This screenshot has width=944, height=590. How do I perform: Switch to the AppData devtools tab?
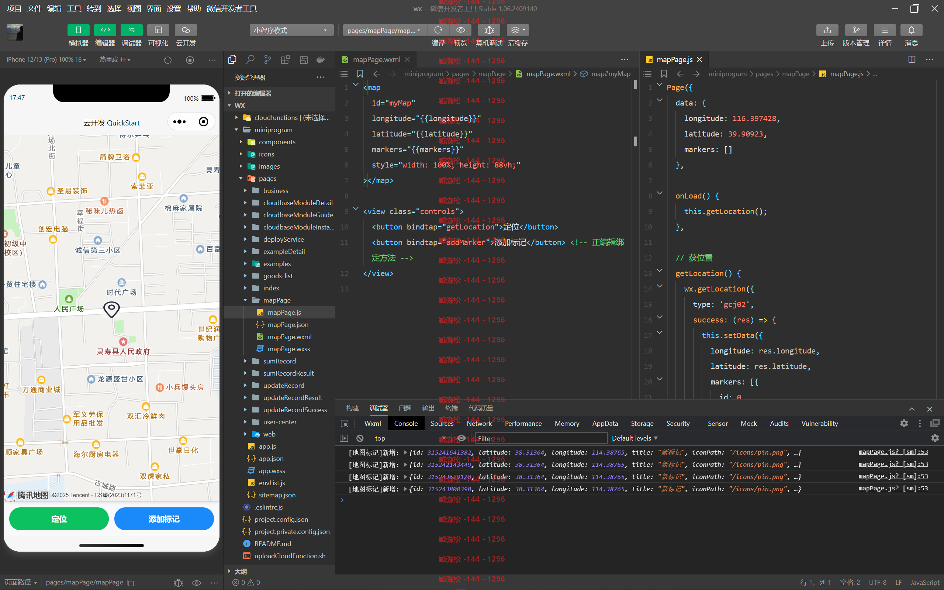tap(605, 423)
